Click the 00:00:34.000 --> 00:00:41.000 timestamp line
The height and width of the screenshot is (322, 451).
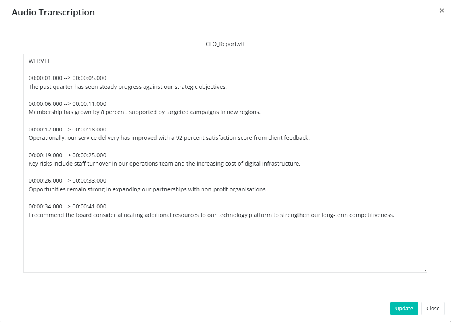(67, 206)
